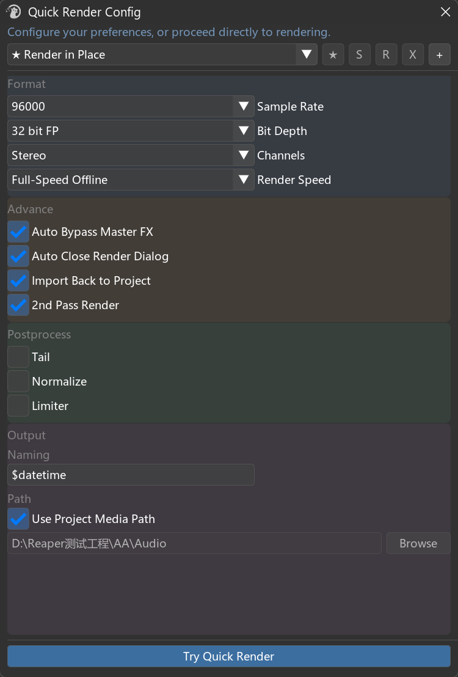Click the Quick Render Config app icon
Viewport: 458px width, 677px height.
[13, 12]
